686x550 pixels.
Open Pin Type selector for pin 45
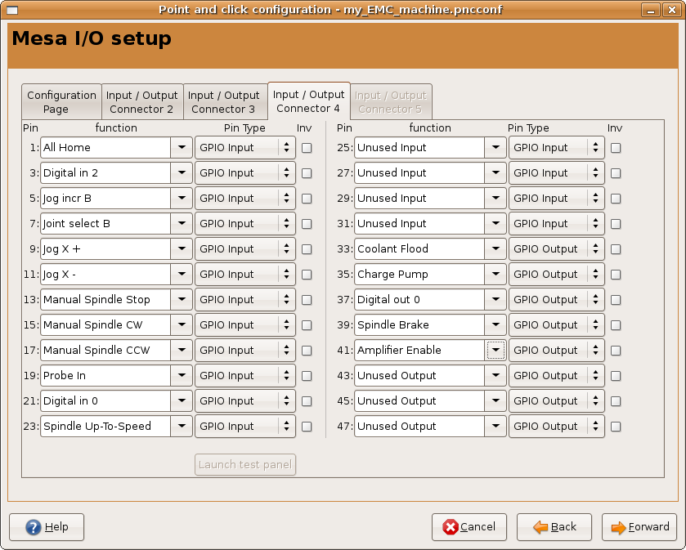[557, 401]
